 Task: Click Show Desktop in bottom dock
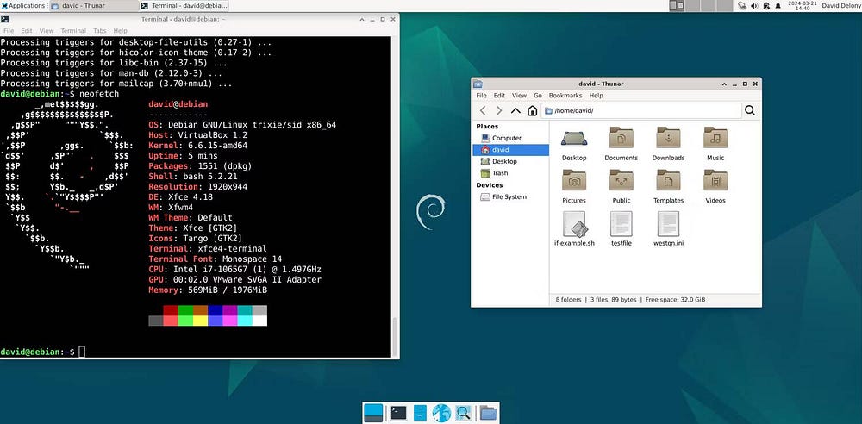[x=374, y=413]
